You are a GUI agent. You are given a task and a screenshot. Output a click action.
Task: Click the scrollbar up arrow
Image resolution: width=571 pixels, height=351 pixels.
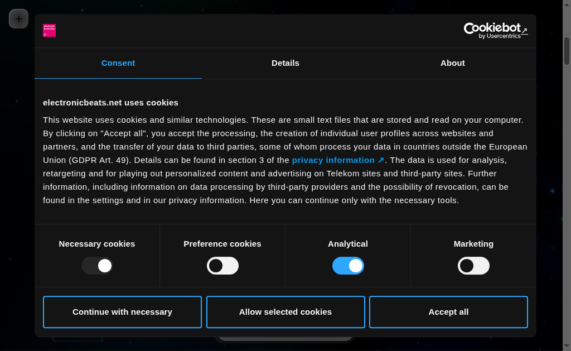point(567,4)
